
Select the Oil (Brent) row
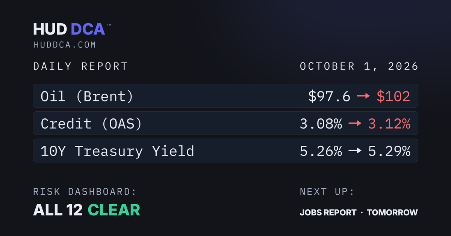point(225,96)
